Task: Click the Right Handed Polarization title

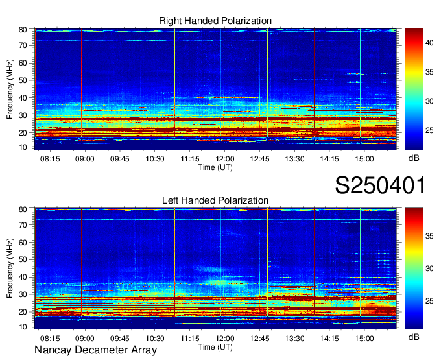Action: pos(215,21)
